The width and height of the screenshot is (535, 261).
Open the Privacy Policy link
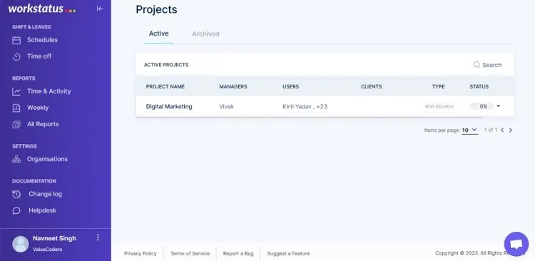pos(141,253)
